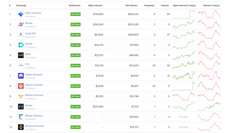This screenshot has height=133, width=233.
Task: Sort by the Futures column header
Action: [x=165, y=6]
